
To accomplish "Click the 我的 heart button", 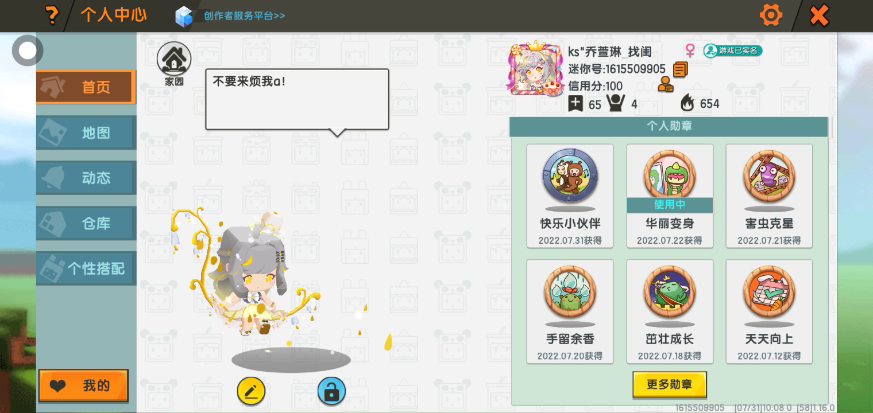I will tap(83, 385).
